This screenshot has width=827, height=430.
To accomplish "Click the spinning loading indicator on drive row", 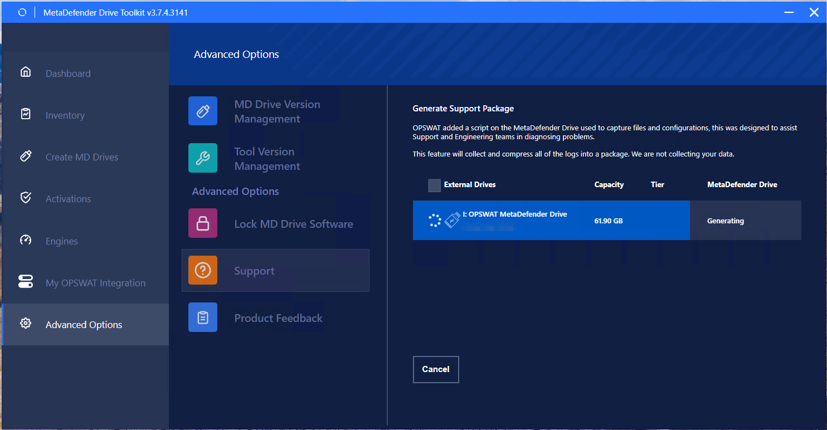I will [434, 221].
